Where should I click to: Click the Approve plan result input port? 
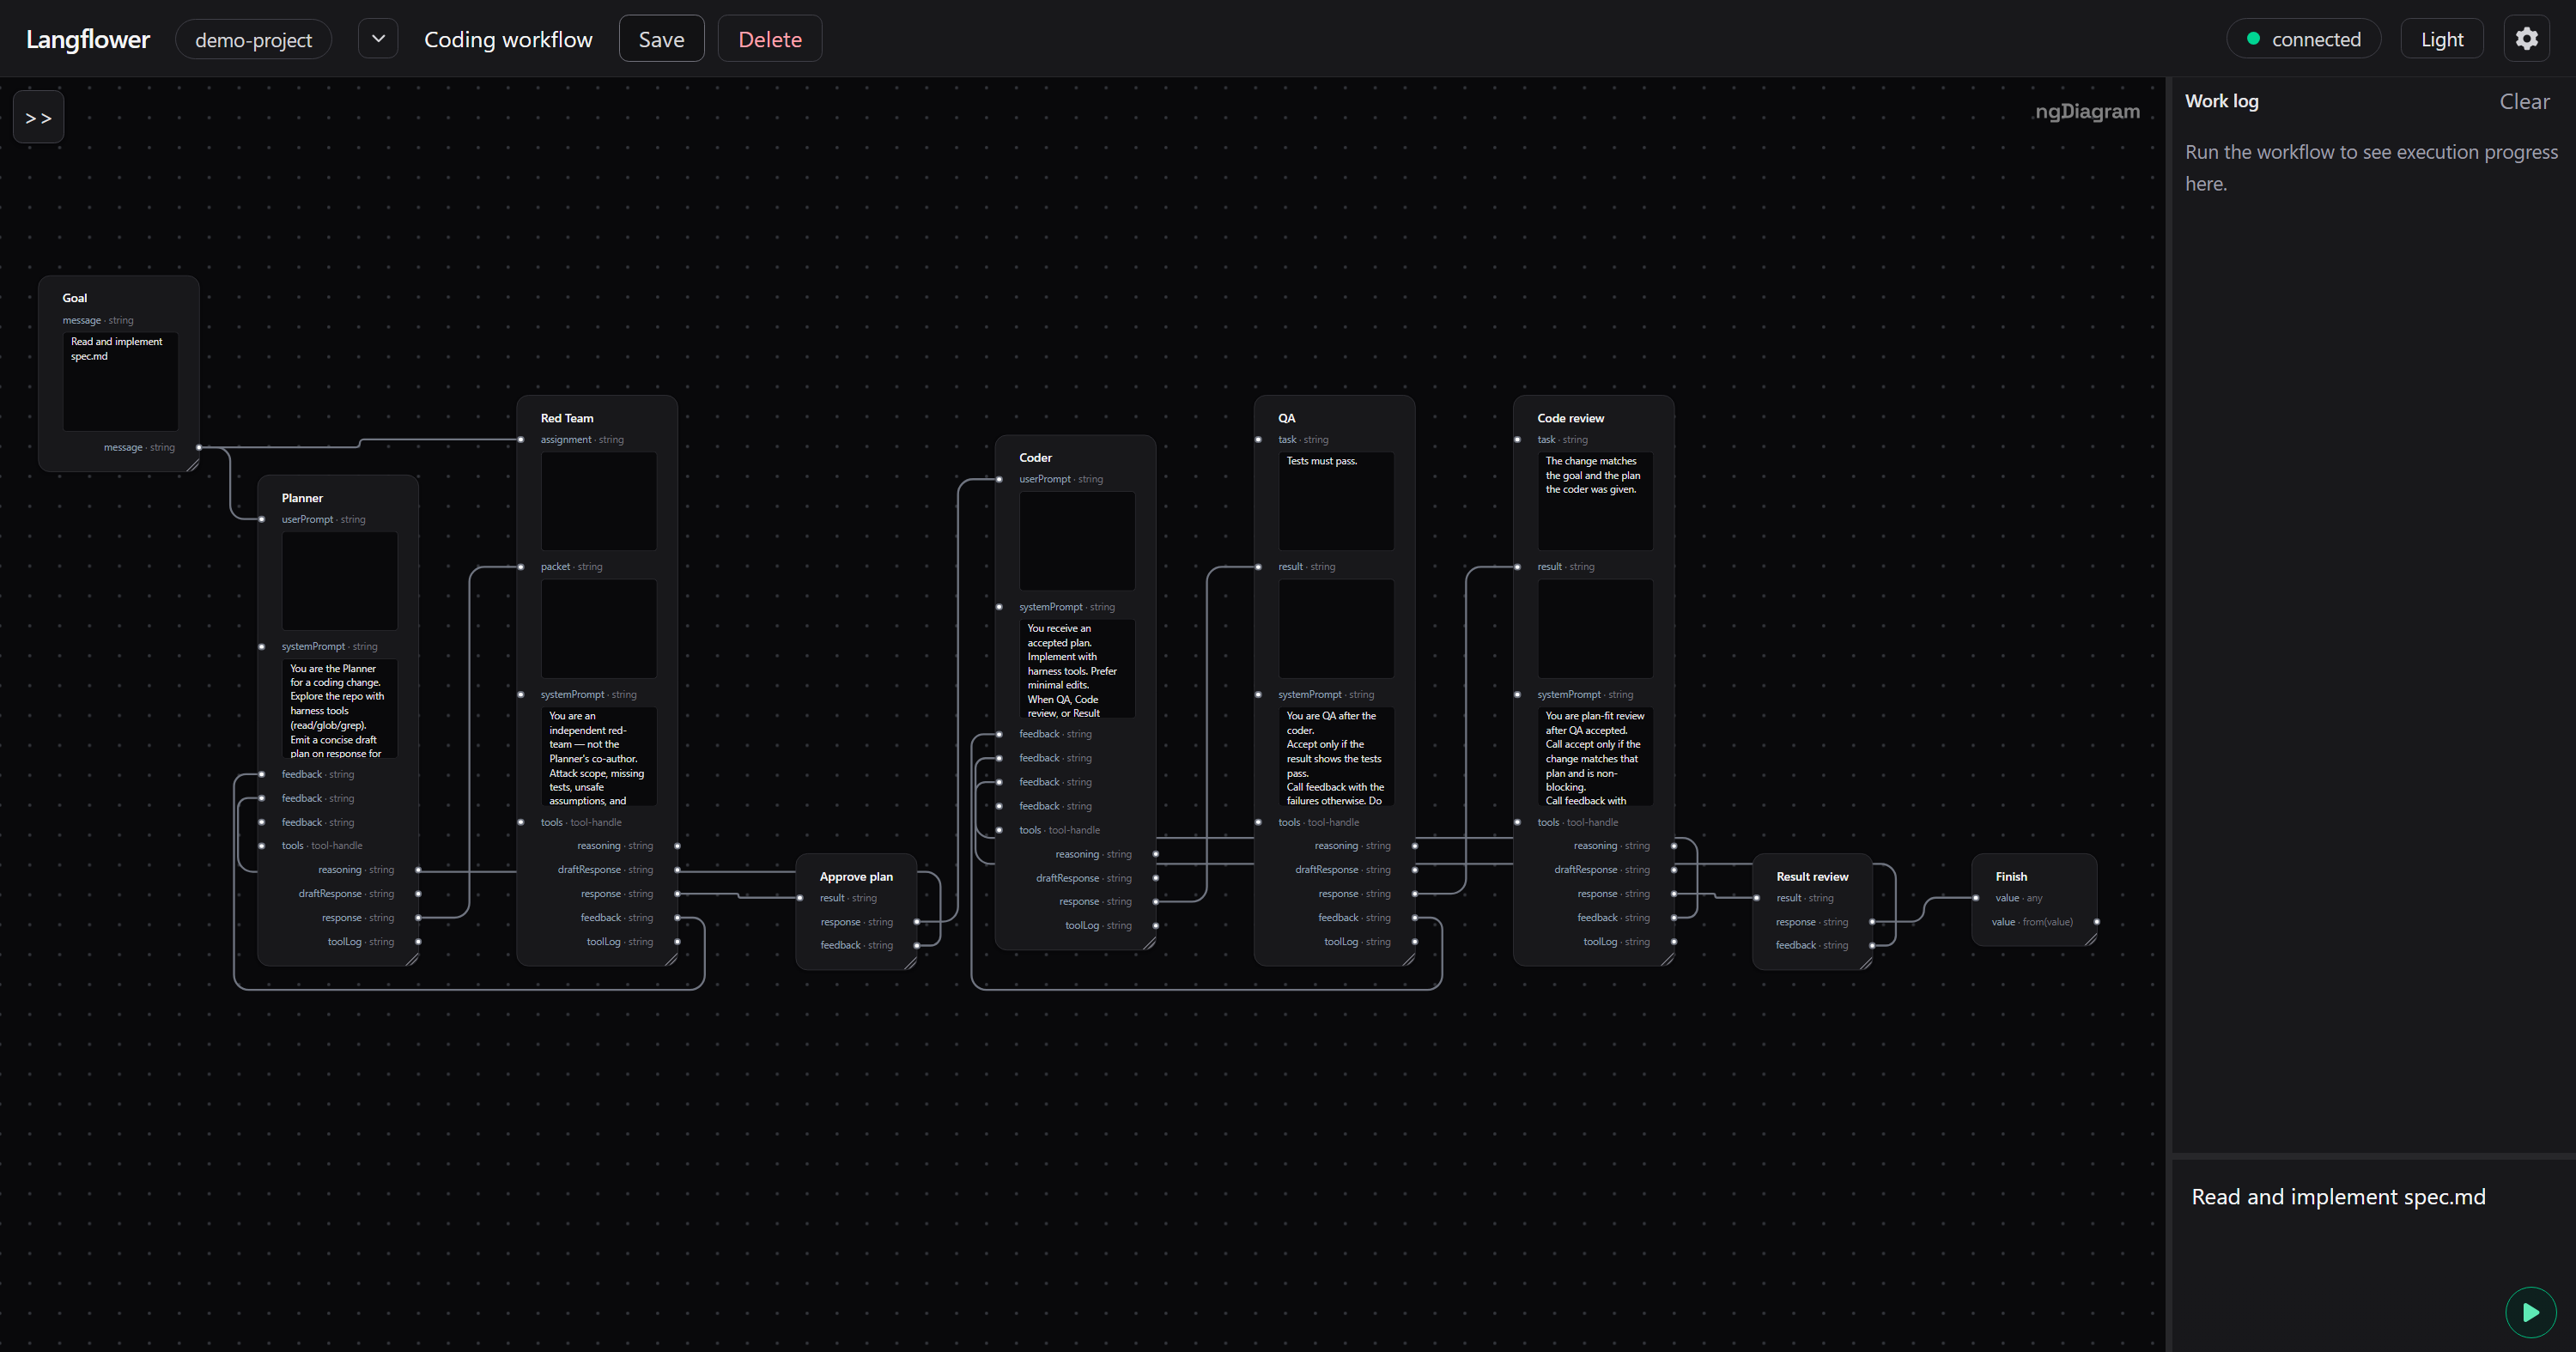pos(800,898)
